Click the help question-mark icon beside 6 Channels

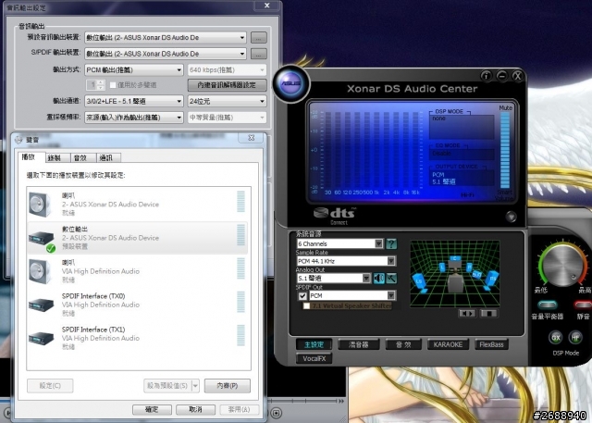click(391, 243)
